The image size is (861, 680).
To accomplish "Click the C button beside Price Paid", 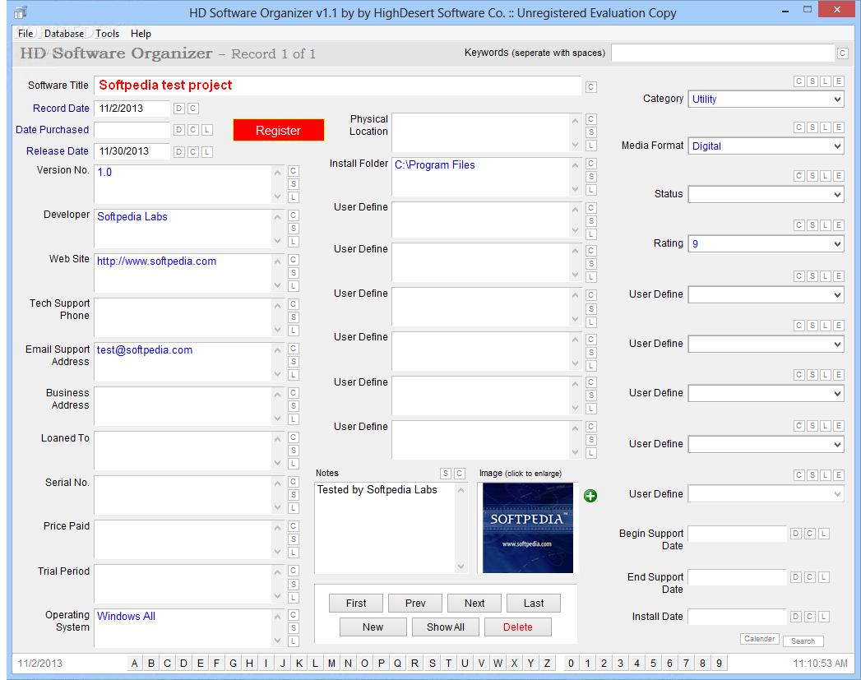I will 294,526.
